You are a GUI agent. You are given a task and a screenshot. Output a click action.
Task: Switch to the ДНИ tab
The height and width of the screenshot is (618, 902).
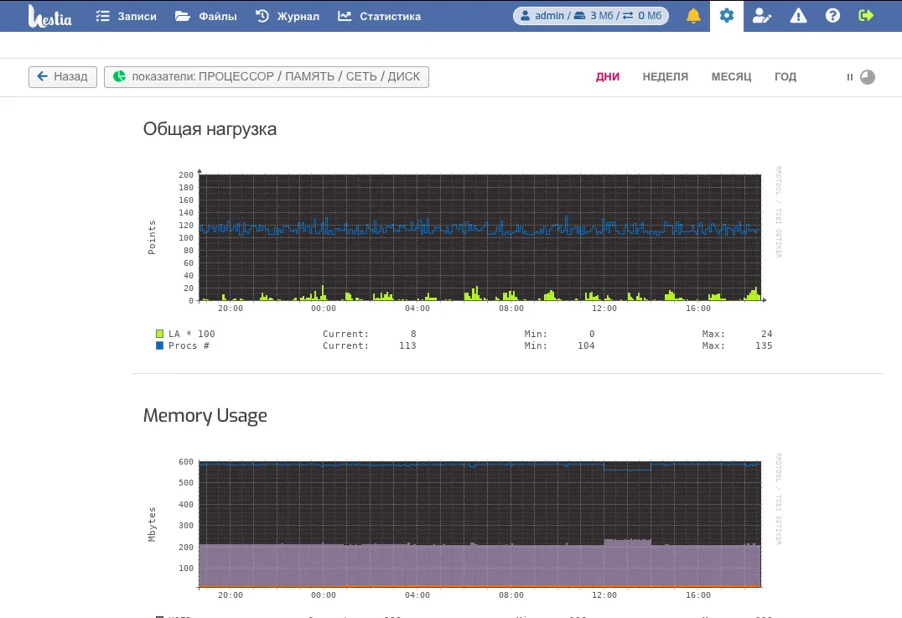click(608, 77)
